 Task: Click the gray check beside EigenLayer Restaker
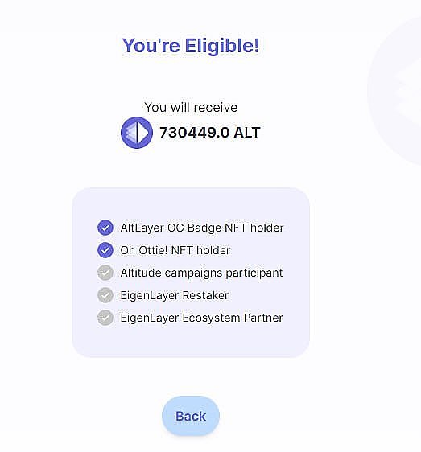tap(105, 295)
